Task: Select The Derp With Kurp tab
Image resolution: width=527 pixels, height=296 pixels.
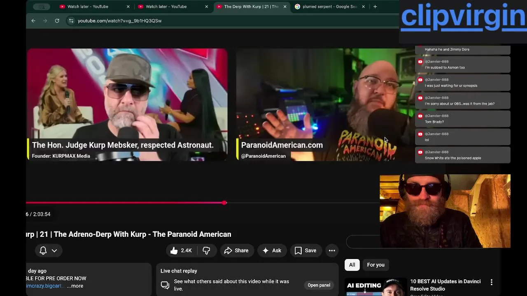Action: pyautogui.click(x=251, y=7)
